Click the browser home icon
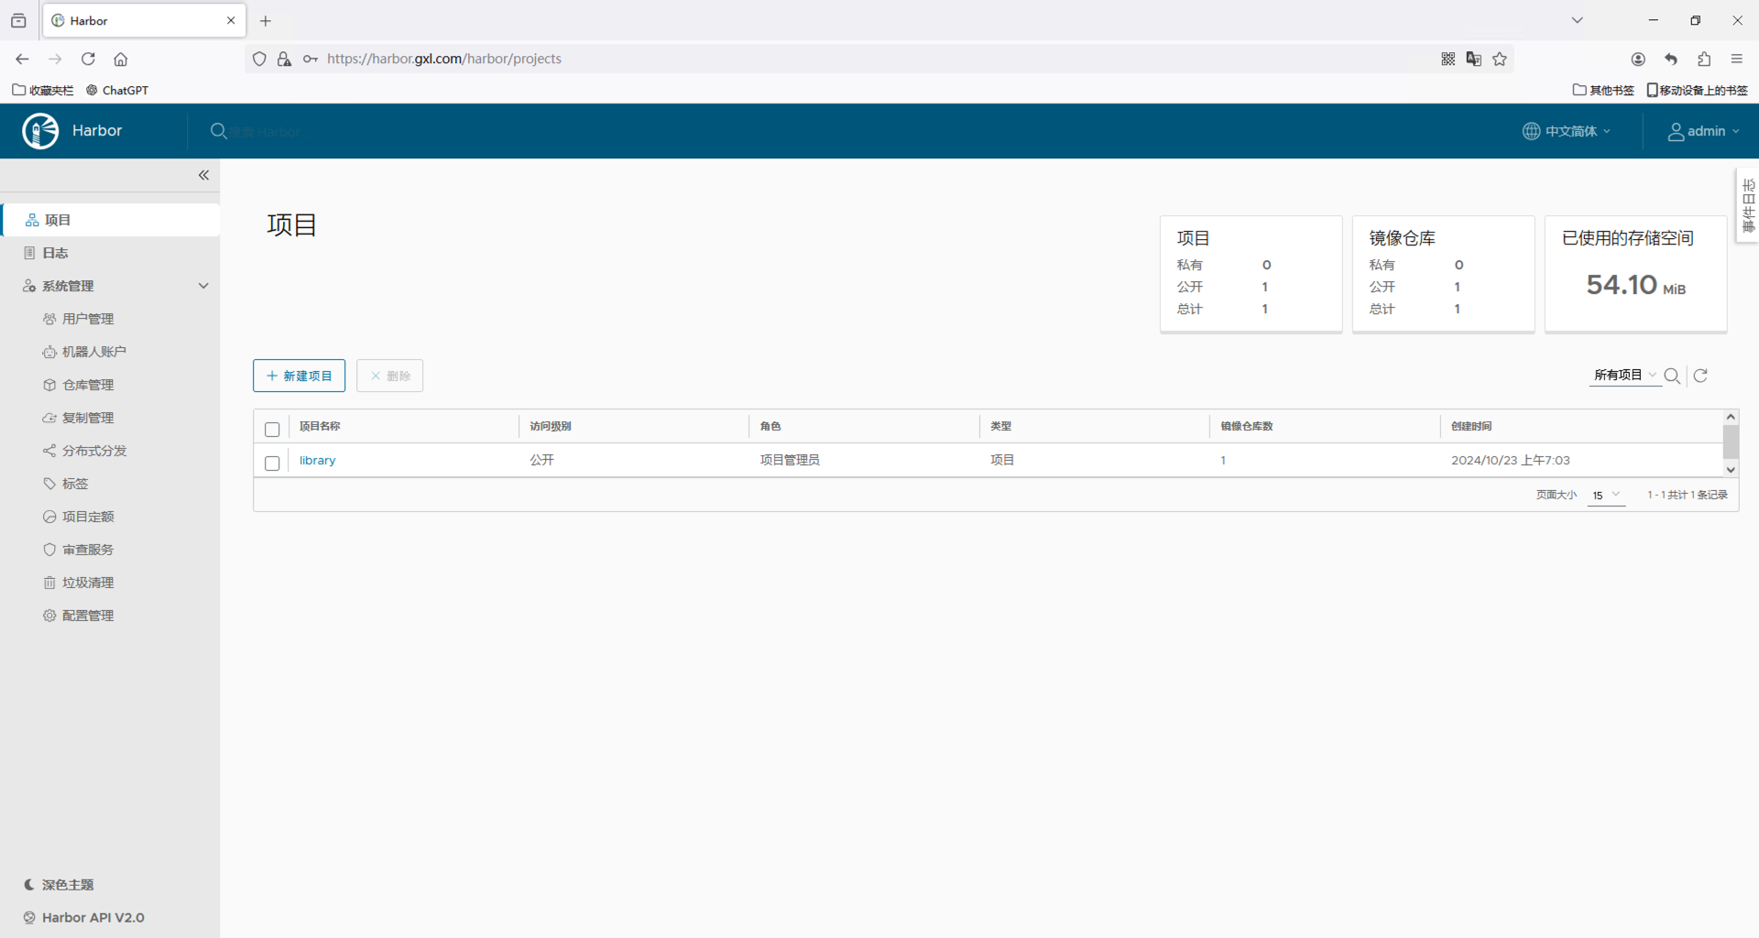Viewport: 1759px width, 938px height. [120, 59]
